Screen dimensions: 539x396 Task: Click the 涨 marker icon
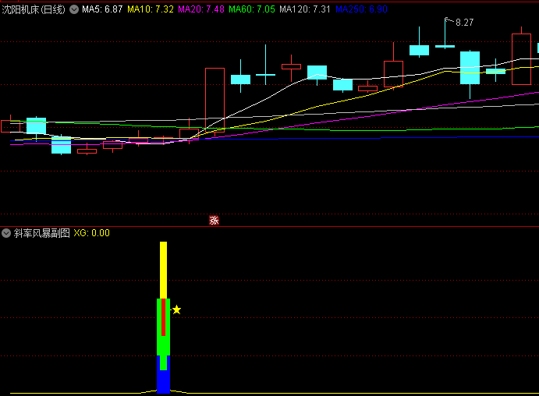point(214,220)
